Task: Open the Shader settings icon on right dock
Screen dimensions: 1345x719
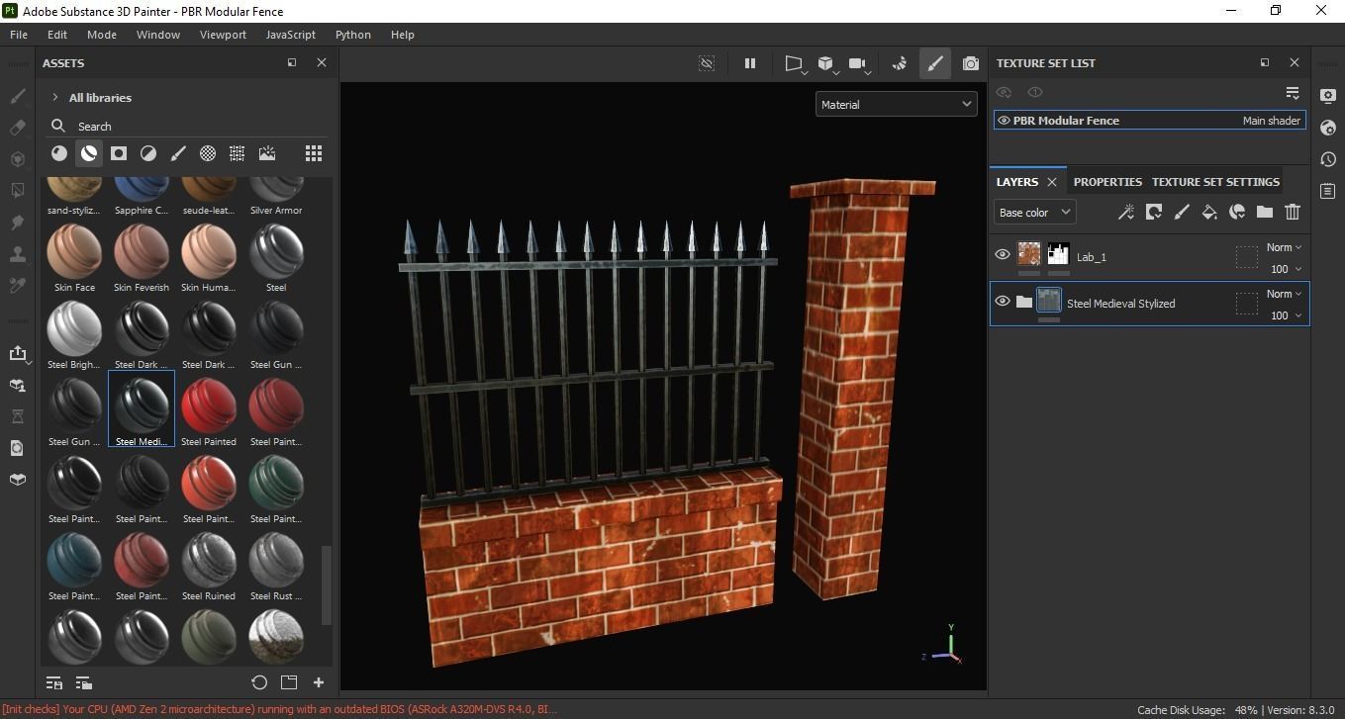Action: (1328, 128)
